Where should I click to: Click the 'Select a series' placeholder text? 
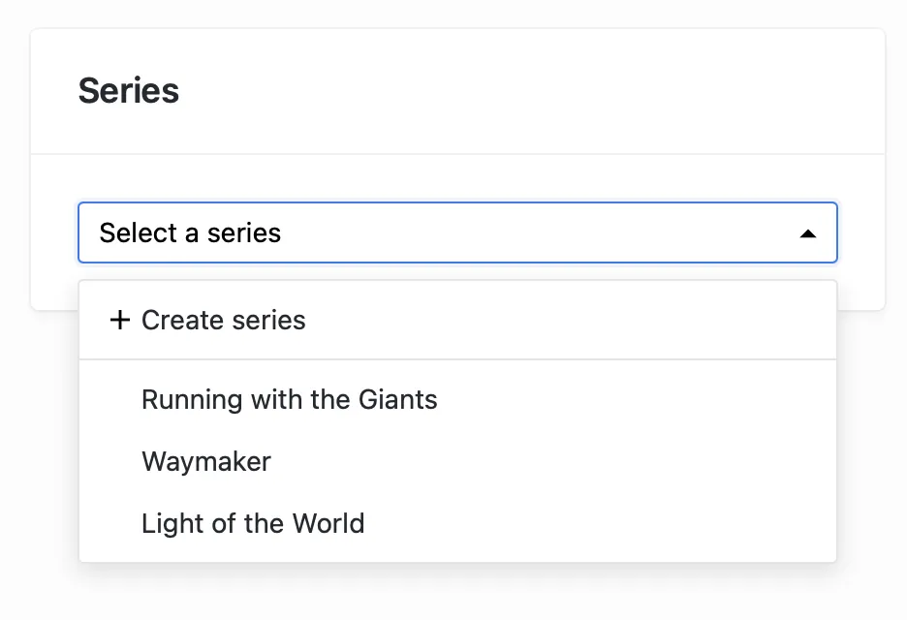coord(190,233)
